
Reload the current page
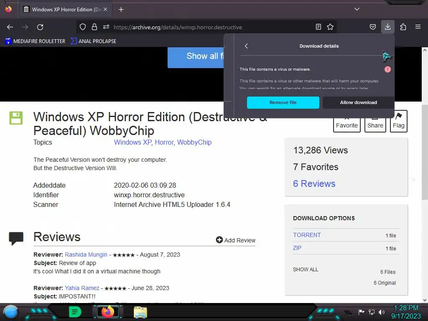pyautogui.click(x=40, y=27)
